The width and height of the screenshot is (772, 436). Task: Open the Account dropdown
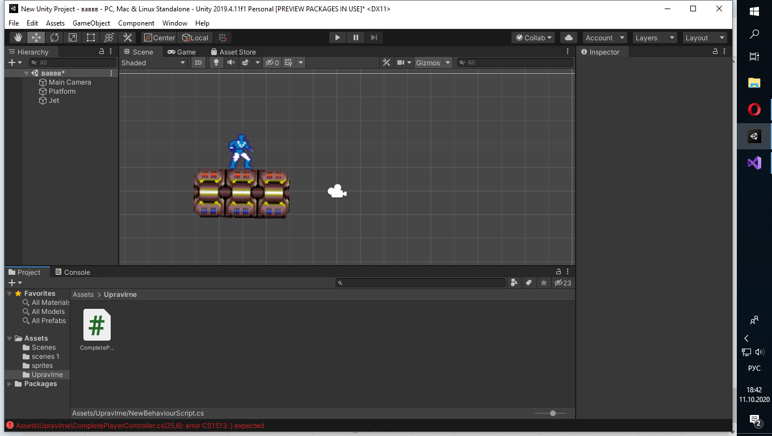click(605, 37)
